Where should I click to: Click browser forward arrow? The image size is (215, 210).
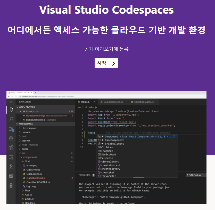pyautogui.click(x=12, y=97)
